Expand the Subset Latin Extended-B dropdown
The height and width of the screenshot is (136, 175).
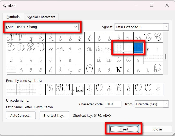166,27
